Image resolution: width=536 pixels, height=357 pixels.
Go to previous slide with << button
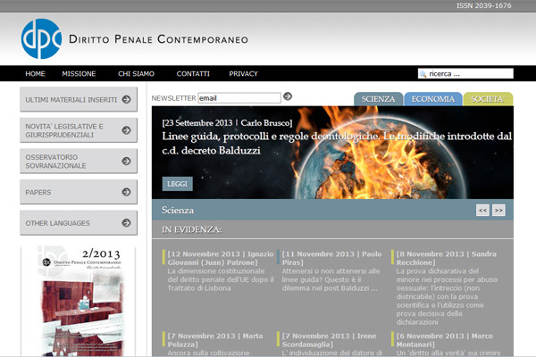482,210
